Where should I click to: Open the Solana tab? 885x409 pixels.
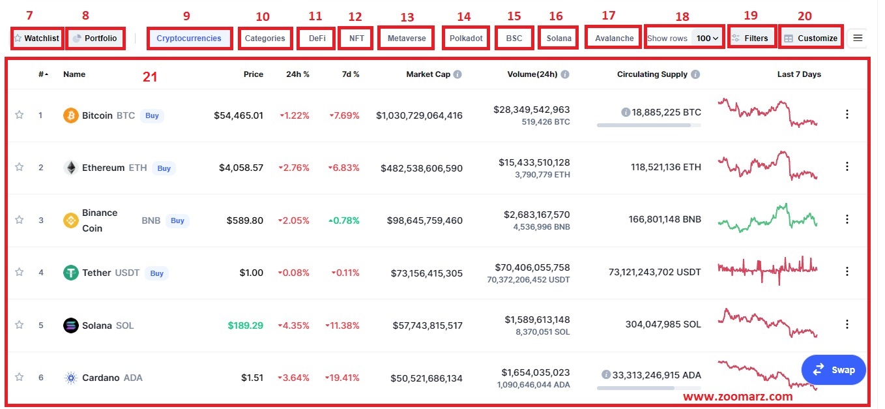(x=559, y=38)
